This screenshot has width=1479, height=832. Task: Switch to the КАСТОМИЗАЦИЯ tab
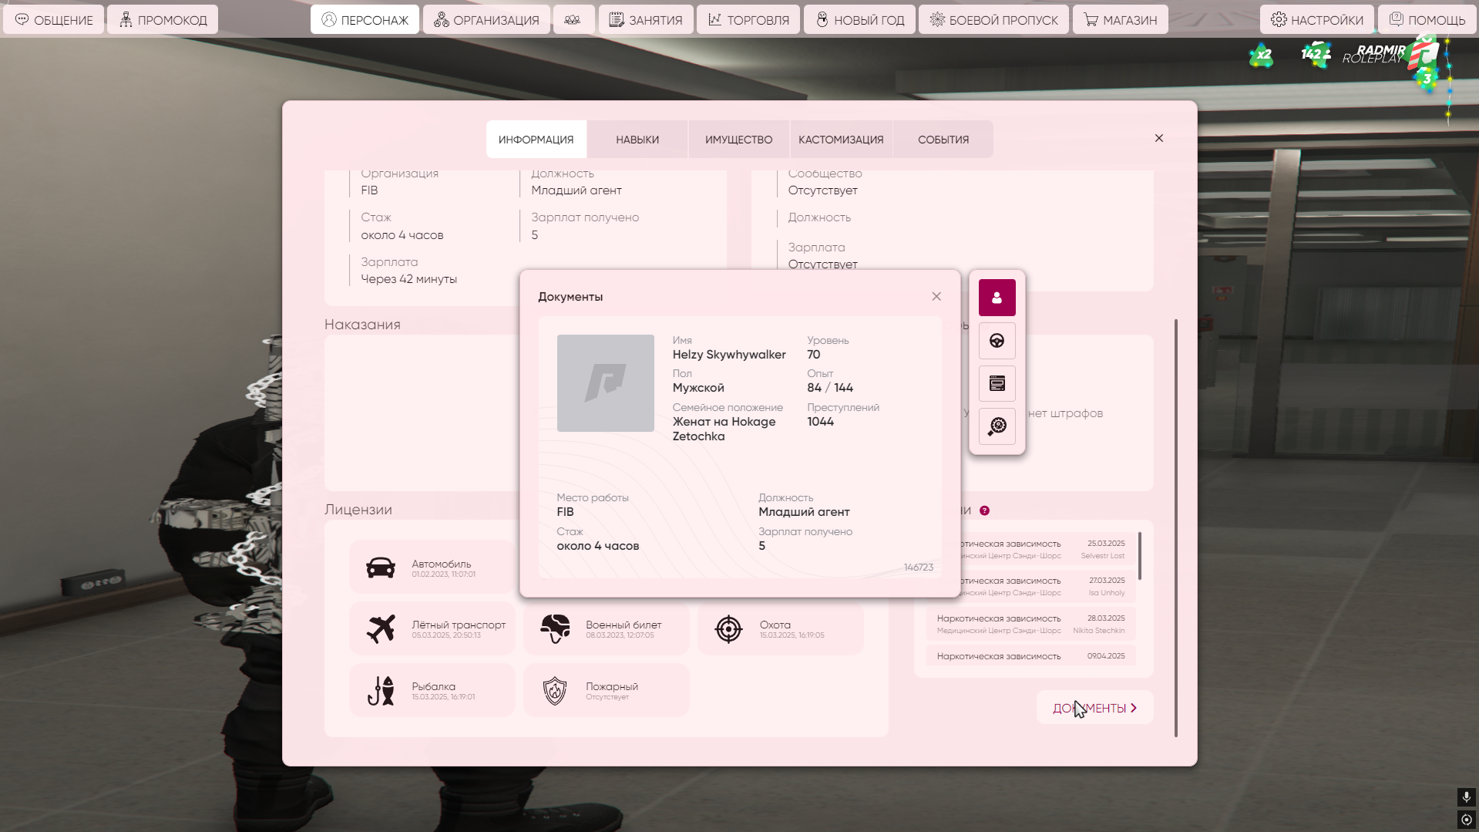pyautogui.click(x=840, y=140)
